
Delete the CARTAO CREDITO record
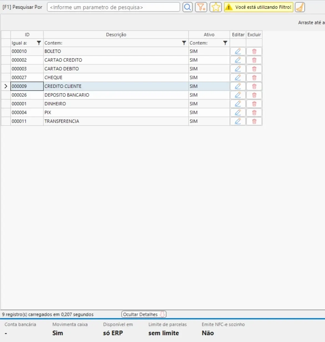(x=254, y=60)
